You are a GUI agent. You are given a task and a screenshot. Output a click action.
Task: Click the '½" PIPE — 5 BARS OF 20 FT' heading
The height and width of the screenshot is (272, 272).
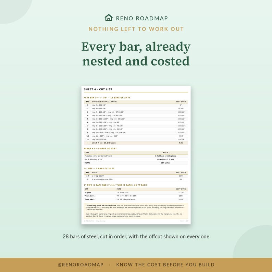(x=99, y=169)
